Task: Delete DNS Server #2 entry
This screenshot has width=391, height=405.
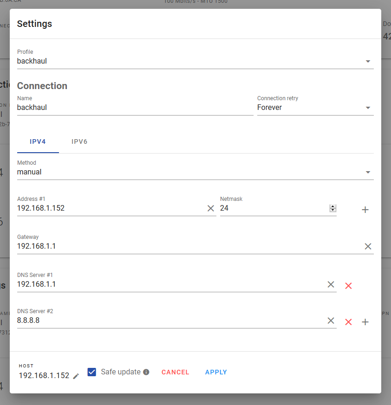Action: click(x=348, y=322)
